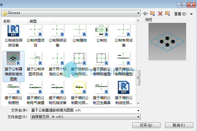
Task: Expand the 文件类型 dropdown list
Action: point(138,117)
